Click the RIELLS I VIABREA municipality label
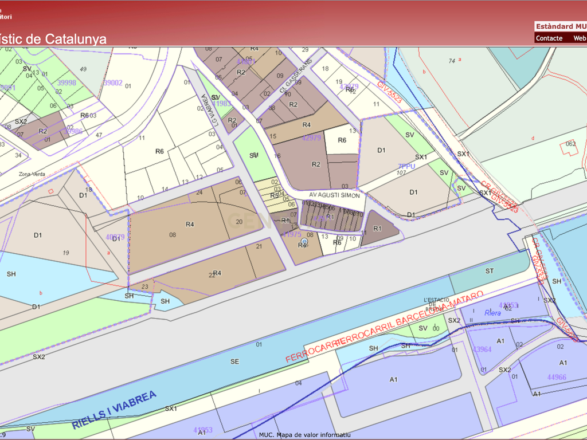 pyautogui.click(x=114, y=410)
